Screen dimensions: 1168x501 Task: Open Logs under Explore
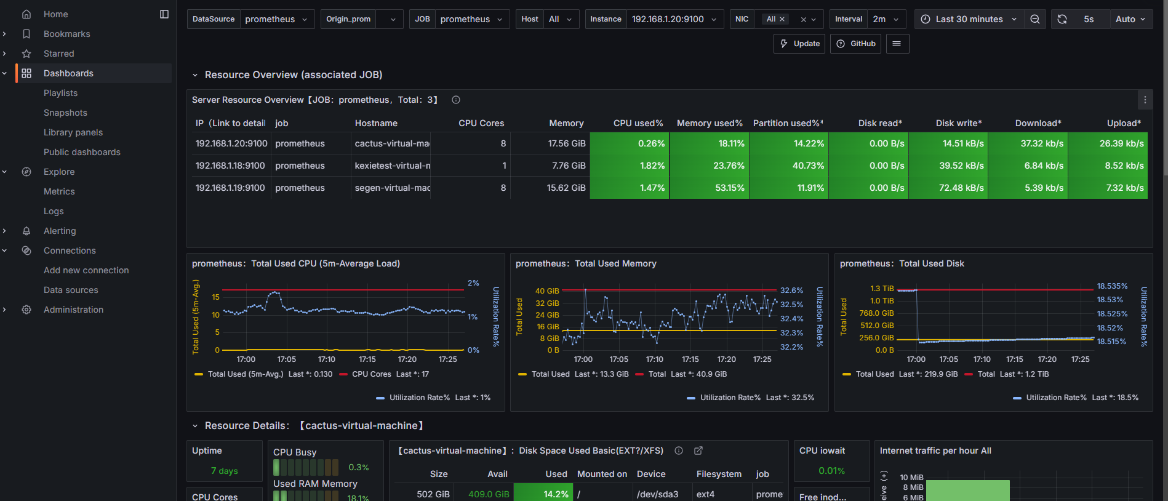click(x=54, y=211)
